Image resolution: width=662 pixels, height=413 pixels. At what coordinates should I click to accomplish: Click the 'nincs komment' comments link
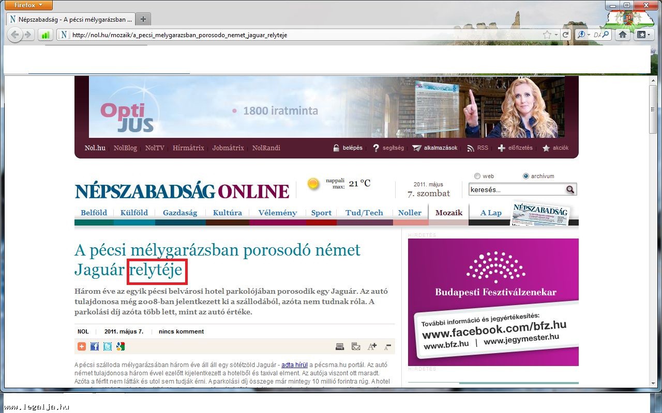click(182, 331)
